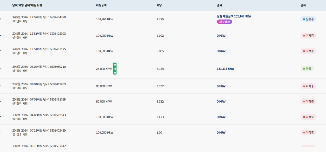Select bet number 6602861755 row text
This screenshot has width=326, height=152.
(x=39, y=100)
